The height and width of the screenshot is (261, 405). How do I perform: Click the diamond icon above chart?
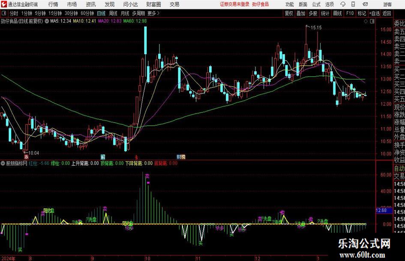(x=366, y=21)
